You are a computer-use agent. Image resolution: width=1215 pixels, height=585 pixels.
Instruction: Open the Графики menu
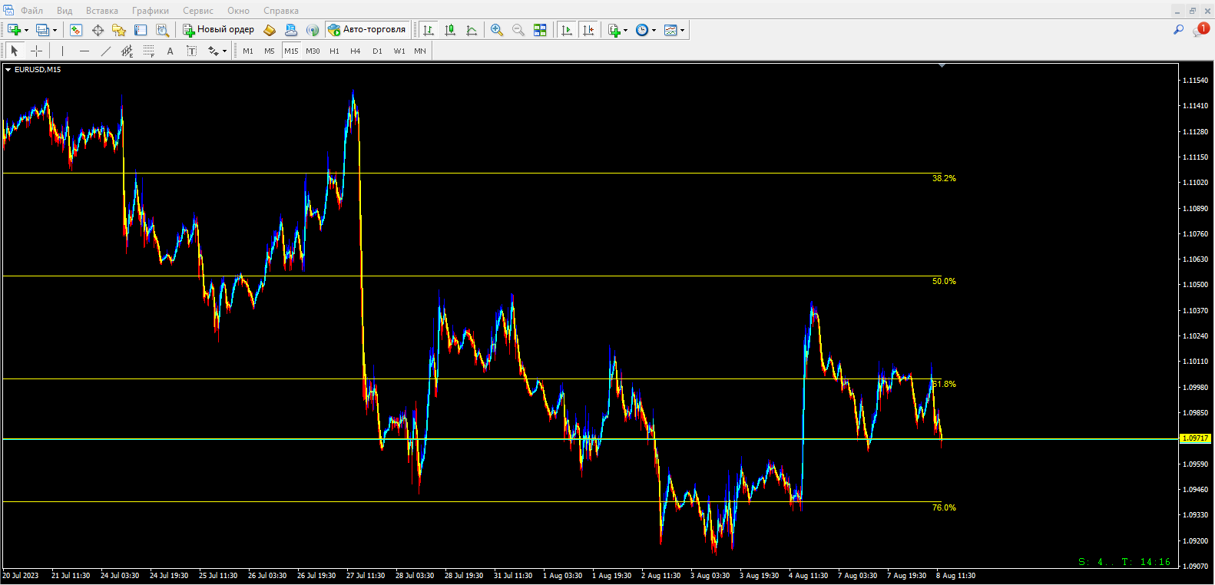tap(150, 11)
